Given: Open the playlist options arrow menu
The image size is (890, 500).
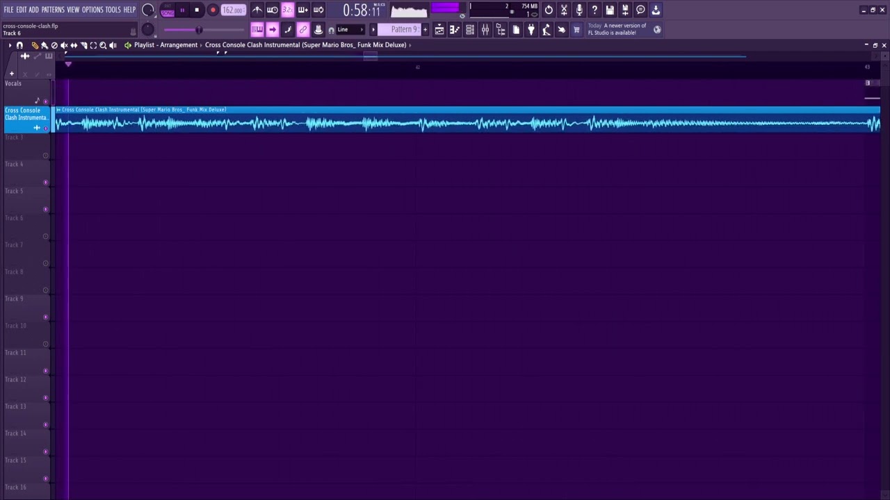Looking at the screenshot, I should click(10, 45).
